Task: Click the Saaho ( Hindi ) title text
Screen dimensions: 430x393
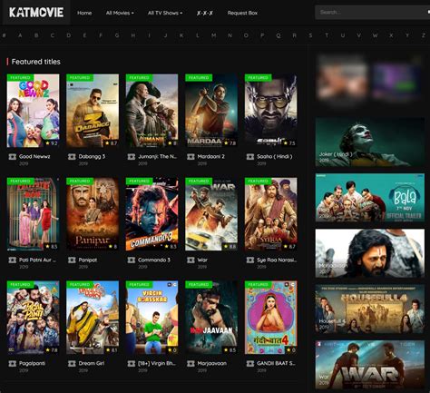Action: (275, 156)
